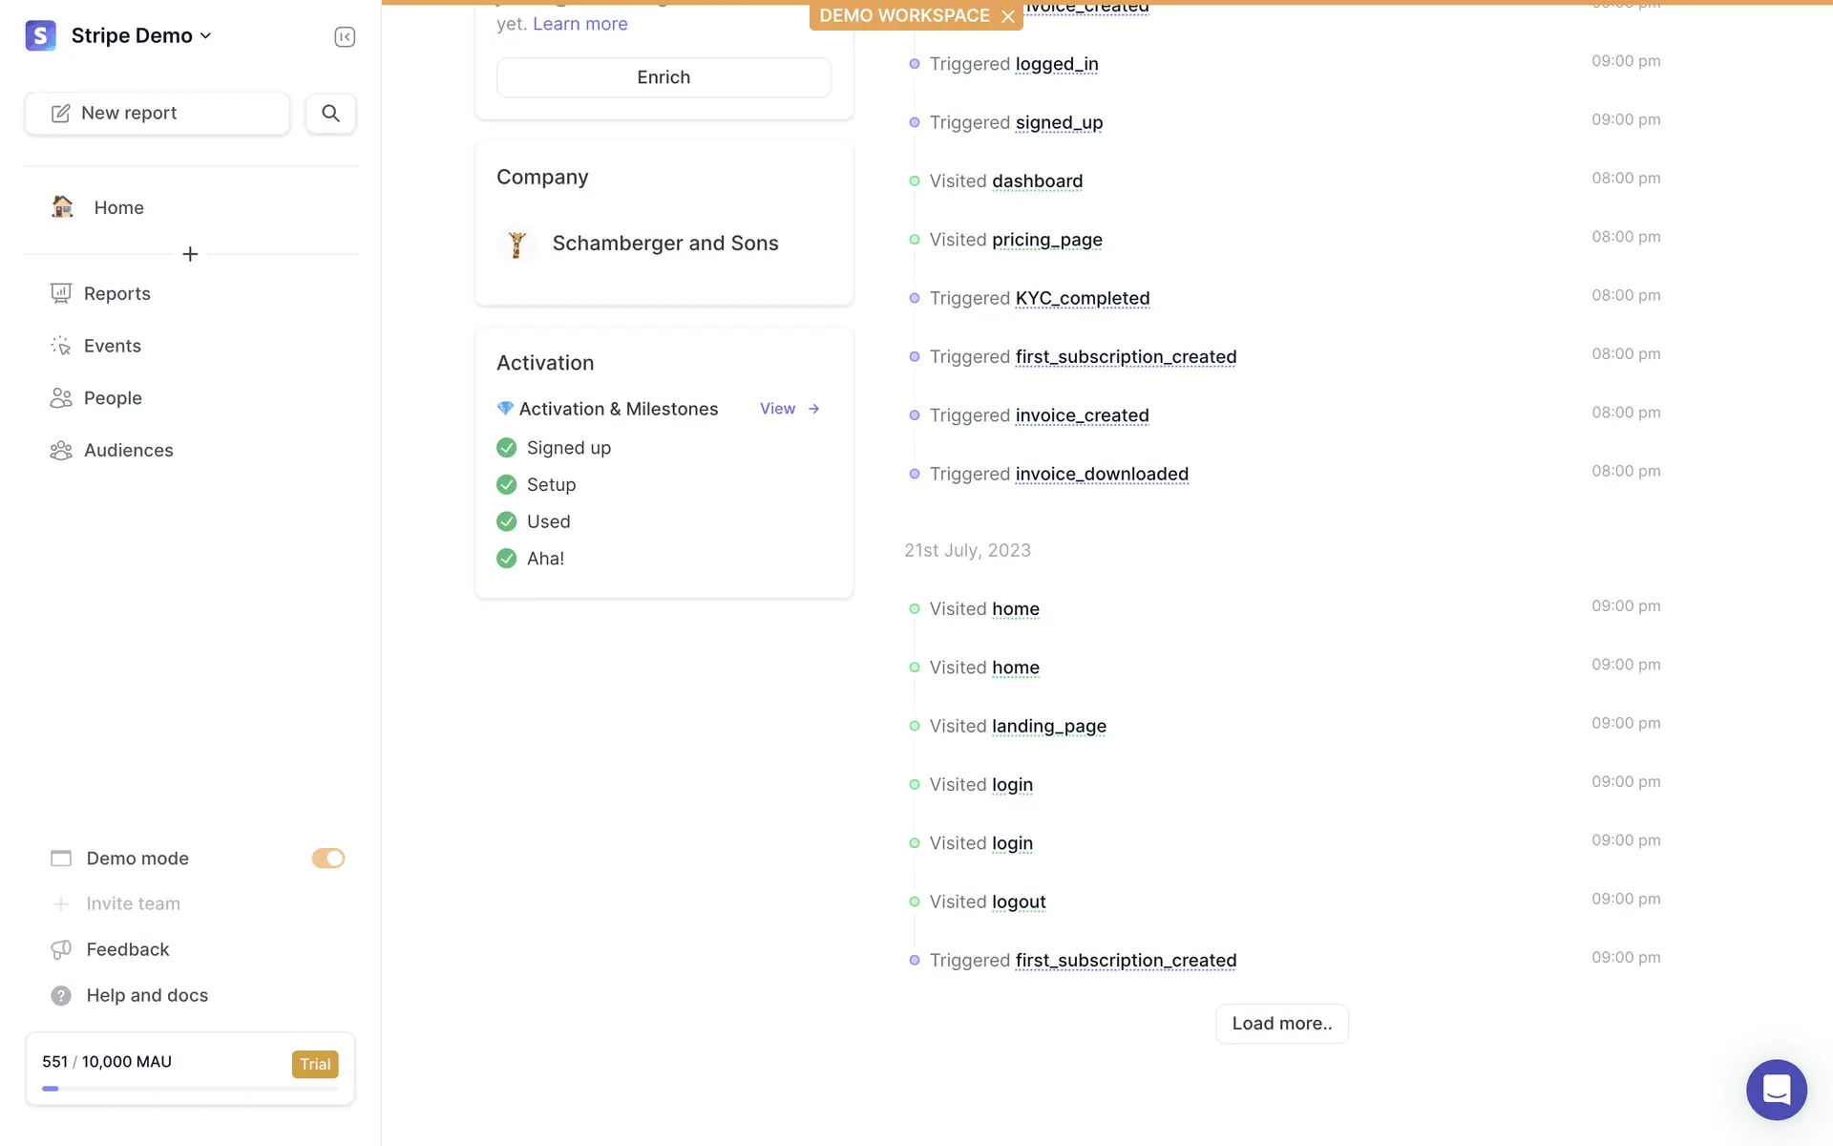This screenshot has width=1833, height=1146.
Task: Close the Demo Workspace banner
Action: 1008,16
